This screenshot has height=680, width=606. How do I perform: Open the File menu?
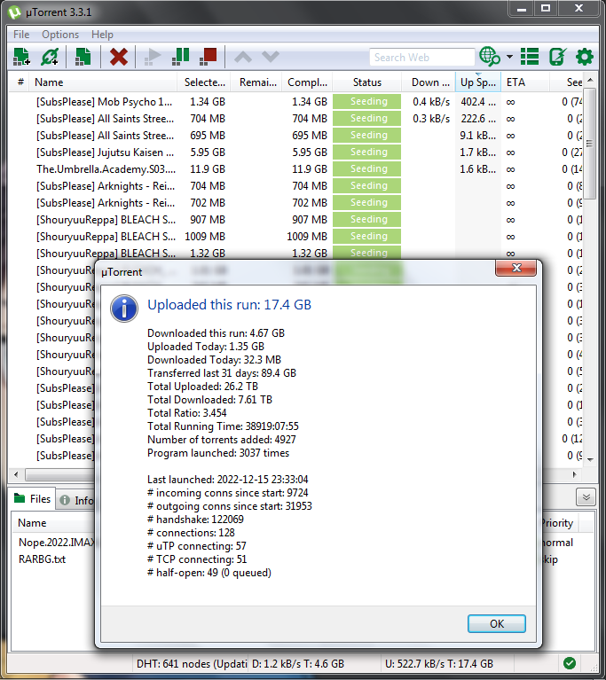point(21,35)
